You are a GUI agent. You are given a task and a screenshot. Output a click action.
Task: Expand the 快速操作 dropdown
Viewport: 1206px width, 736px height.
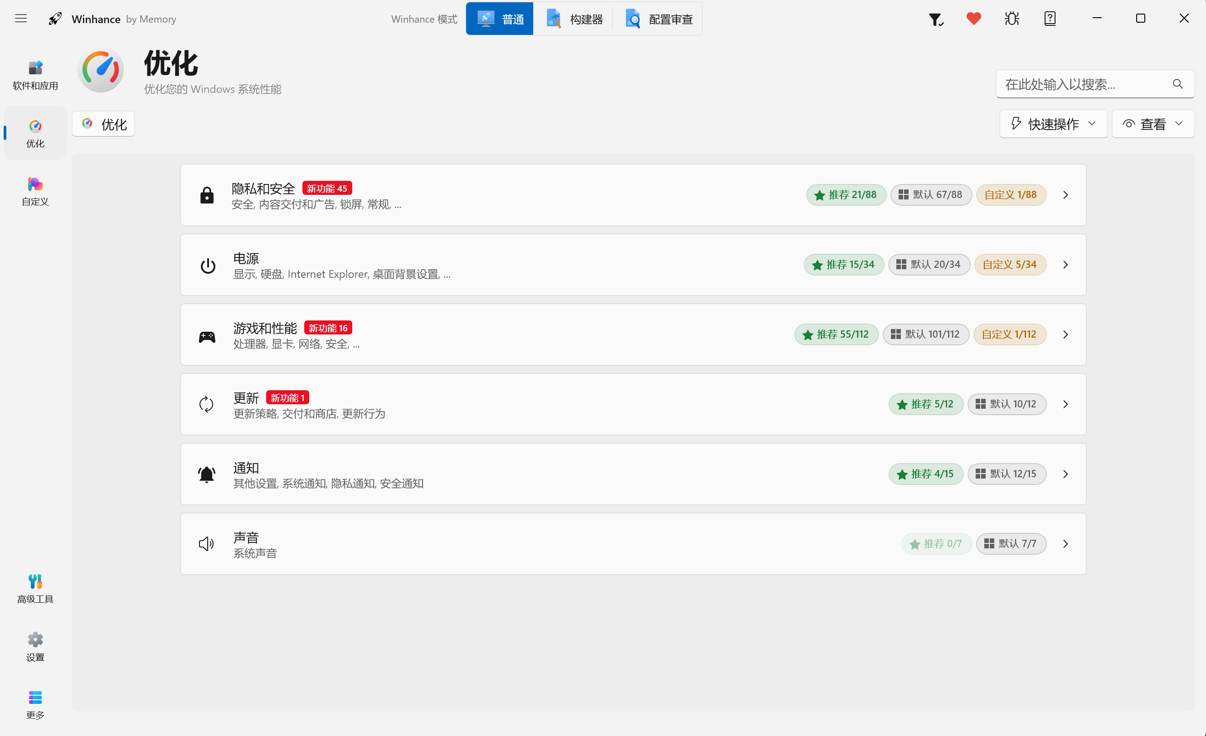click(x=1053, y=124)
